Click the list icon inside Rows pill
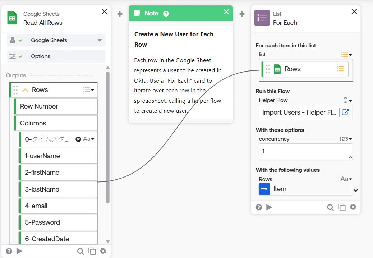This screenshot has width=373, height=258. coord(340,69)
